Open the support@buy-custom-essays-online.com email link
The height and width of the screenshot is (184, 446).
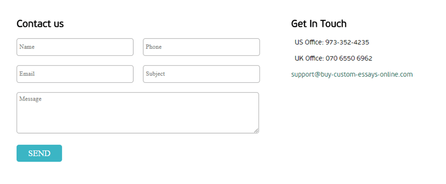(352, 74)
